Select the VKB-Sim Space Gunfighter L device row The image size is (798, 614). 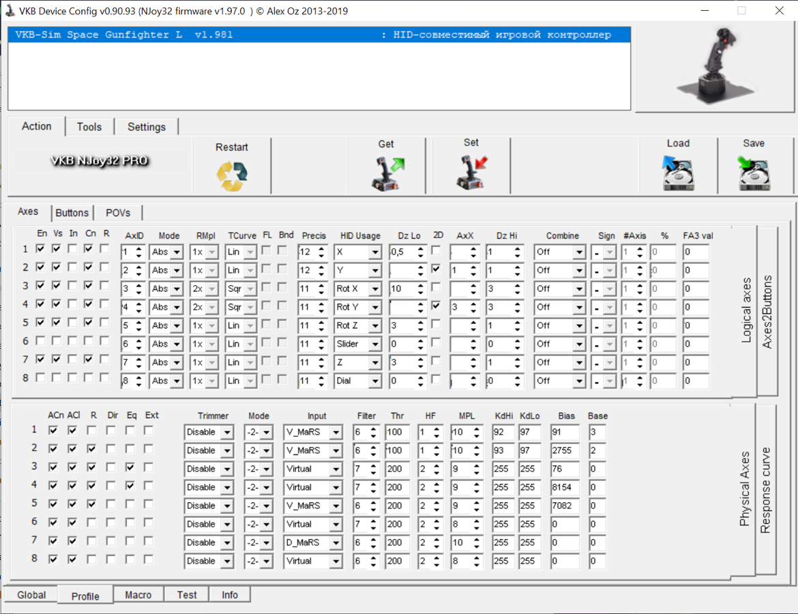coord(319,35)
